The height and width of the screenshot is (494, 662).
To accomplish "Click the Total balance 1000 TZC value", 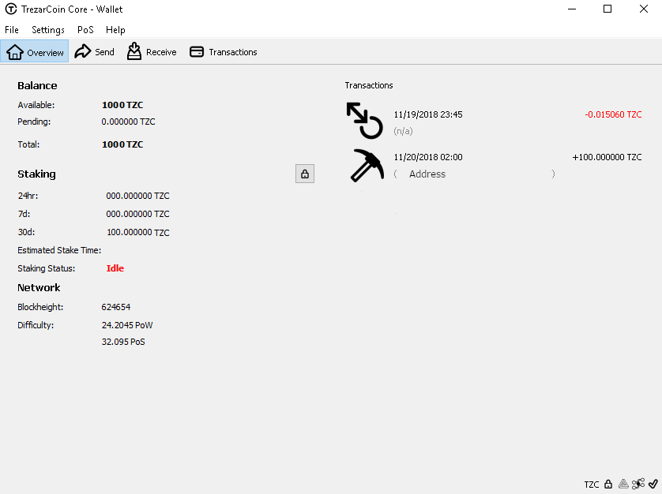I will [x=122, y=144].
